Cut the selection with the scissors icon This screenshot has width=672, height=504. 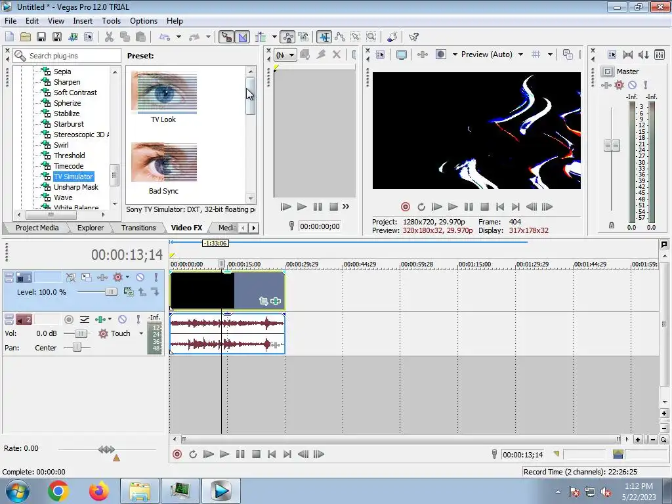[110, 37]
